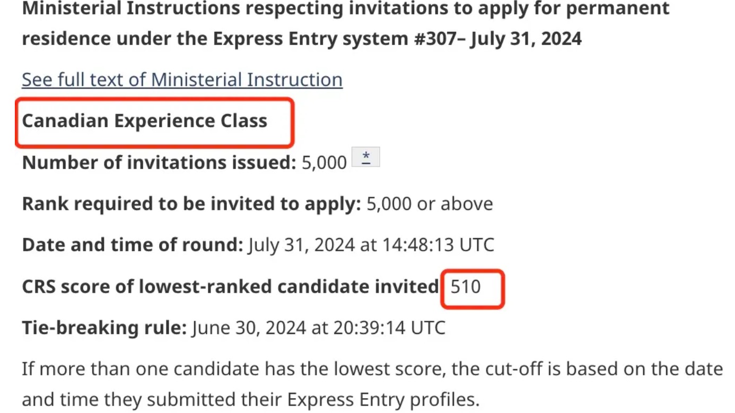Click the CRS score of lowest-ranked candidate label
735x413 pixels.
(x=230, y=286)
